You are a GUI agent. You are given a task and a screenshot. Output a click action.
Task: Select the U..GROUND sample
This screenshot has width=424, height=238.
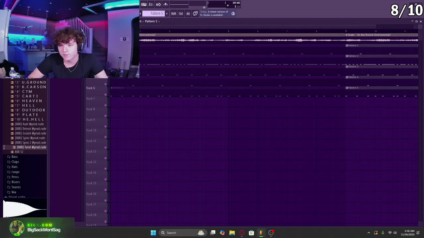tap(29, 82)
